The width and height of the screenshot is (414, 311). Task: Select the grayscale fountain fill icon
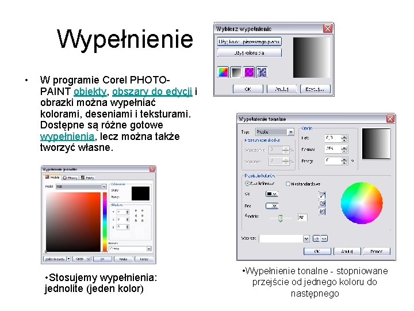click(236, 72)
